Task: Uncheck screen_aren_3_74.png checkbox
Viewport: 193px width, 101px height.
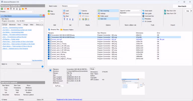Action: 49,44
